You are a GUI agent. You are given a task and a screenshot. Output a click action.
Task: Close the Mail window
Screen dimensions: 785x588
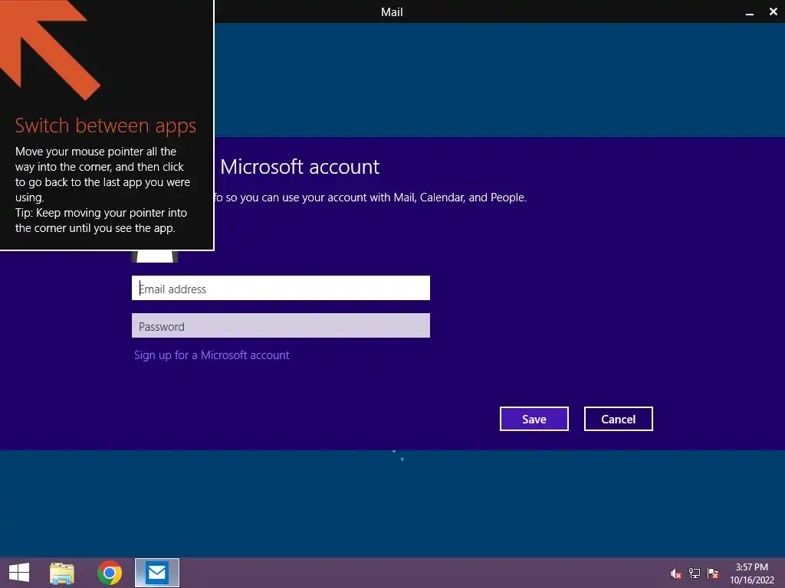pyautogui.click(x=773, y=12)
